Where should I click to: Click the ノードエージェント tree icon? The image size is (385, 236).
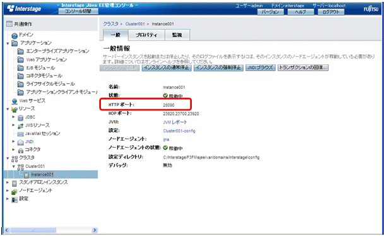pyautogui.click(x=15, y=192)
